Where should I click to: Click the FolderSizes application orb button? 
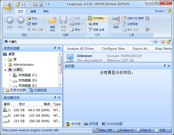(8, 7)
